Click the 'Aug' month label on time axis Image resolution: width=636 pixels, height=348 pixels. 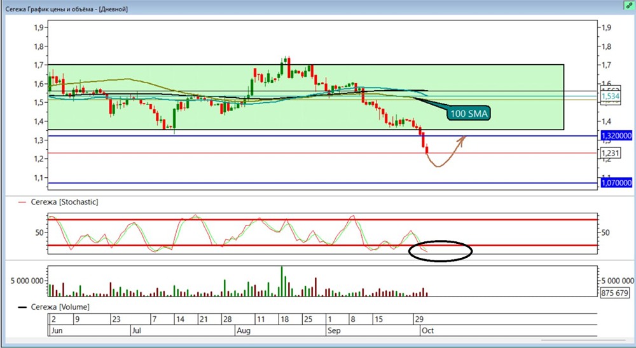tap(244, 331)
